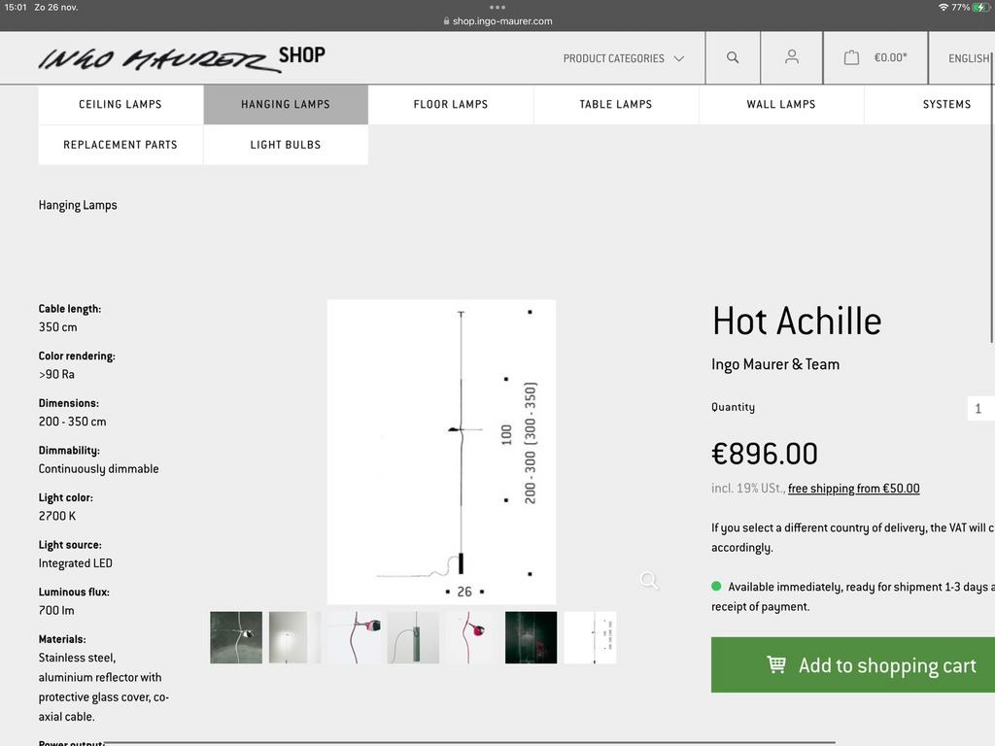Open the English language selector
995x746 pixels.
coord(970,58)
